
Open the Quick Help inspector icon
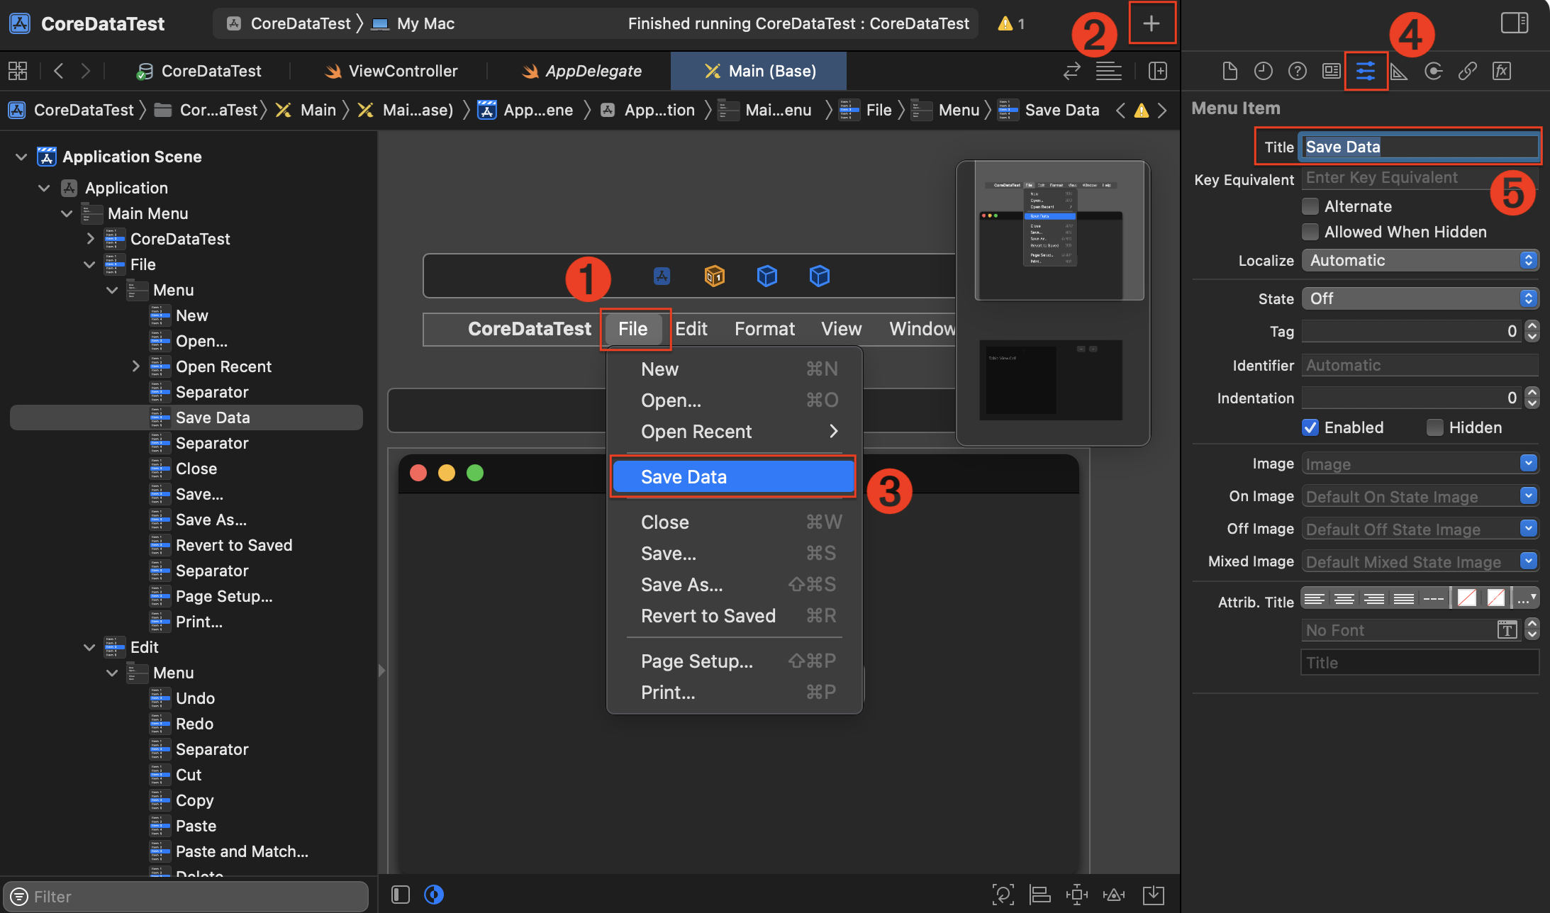[x=1297, y=71]
